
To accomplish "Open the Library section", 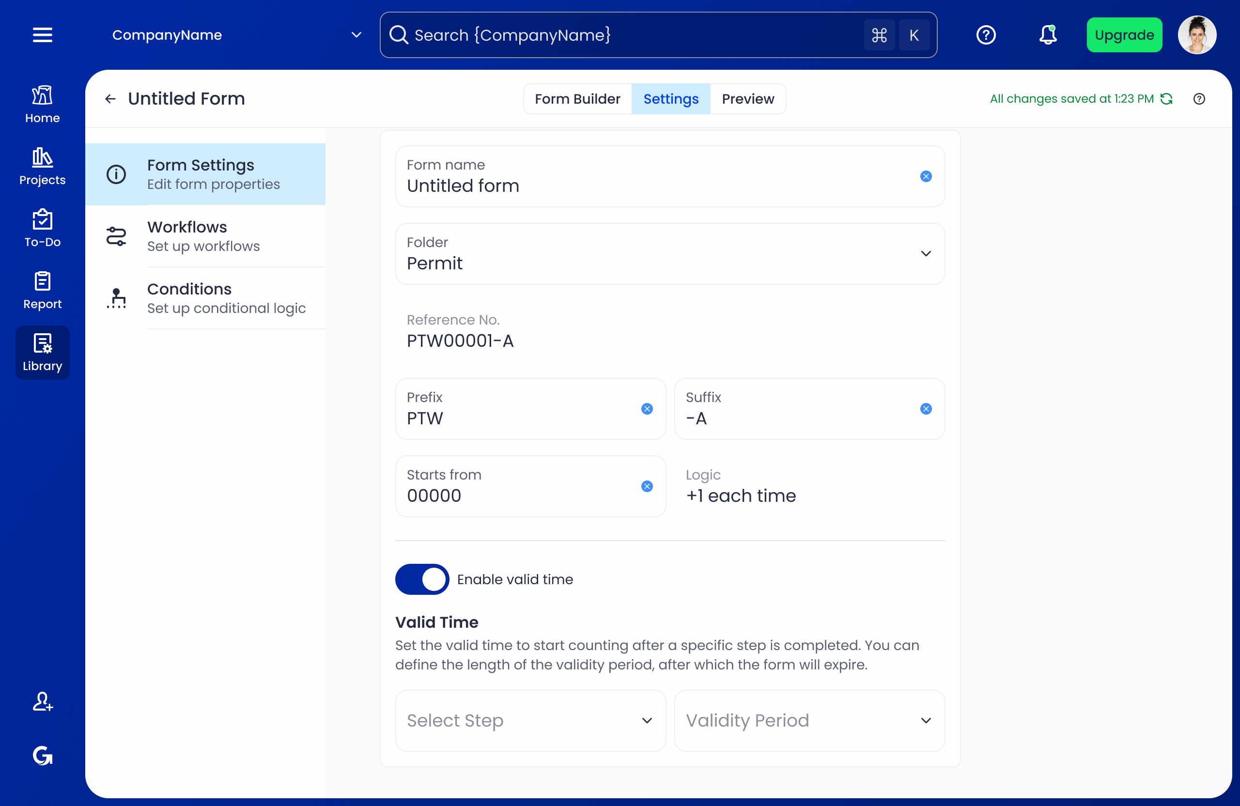I will click(x=42, y=352).
